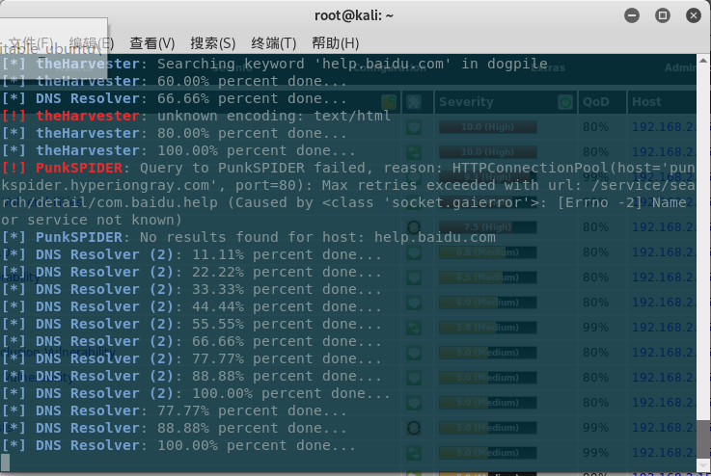Click the last line "DNS Resolver: 100.00% percent done..."
Viewport: 711px width, 476px height.
click(178, 446)
